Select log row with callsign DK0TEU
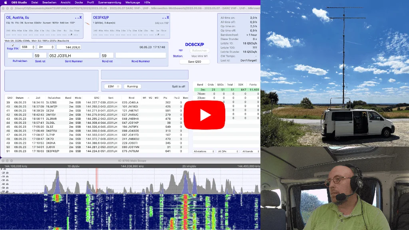The width and height of the screenshot is (409, 230). point(97,131)
